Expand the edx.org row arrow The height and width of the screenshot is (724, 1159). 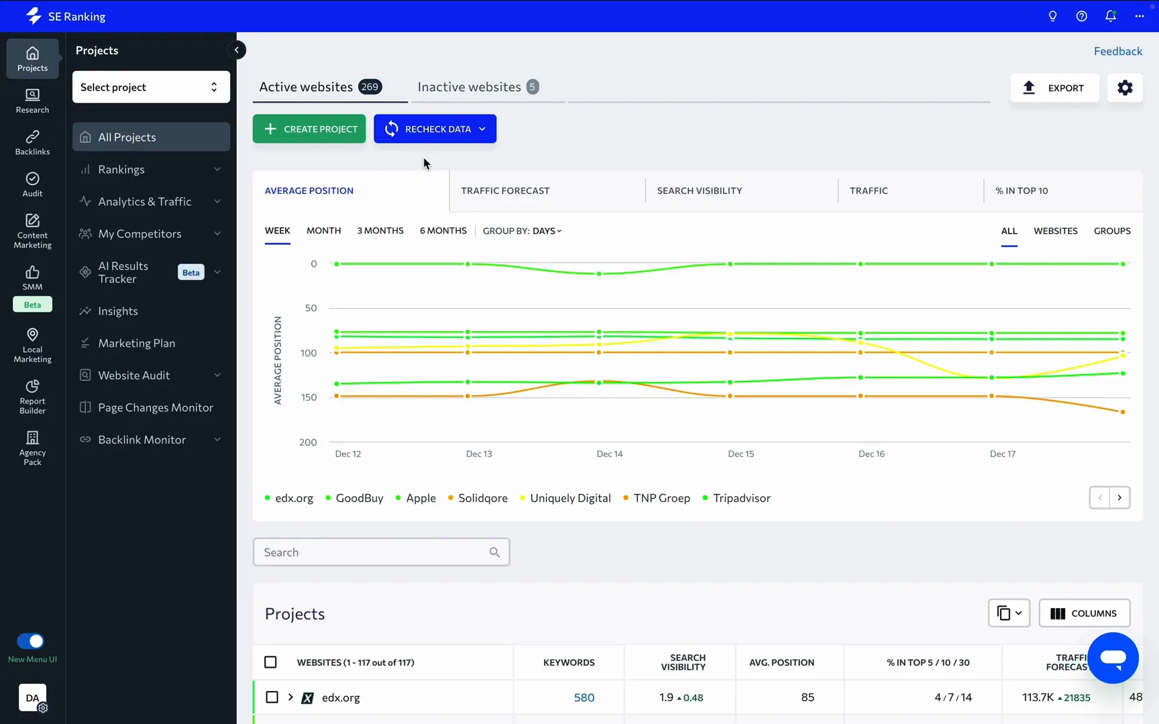click(x=290, y=697)
